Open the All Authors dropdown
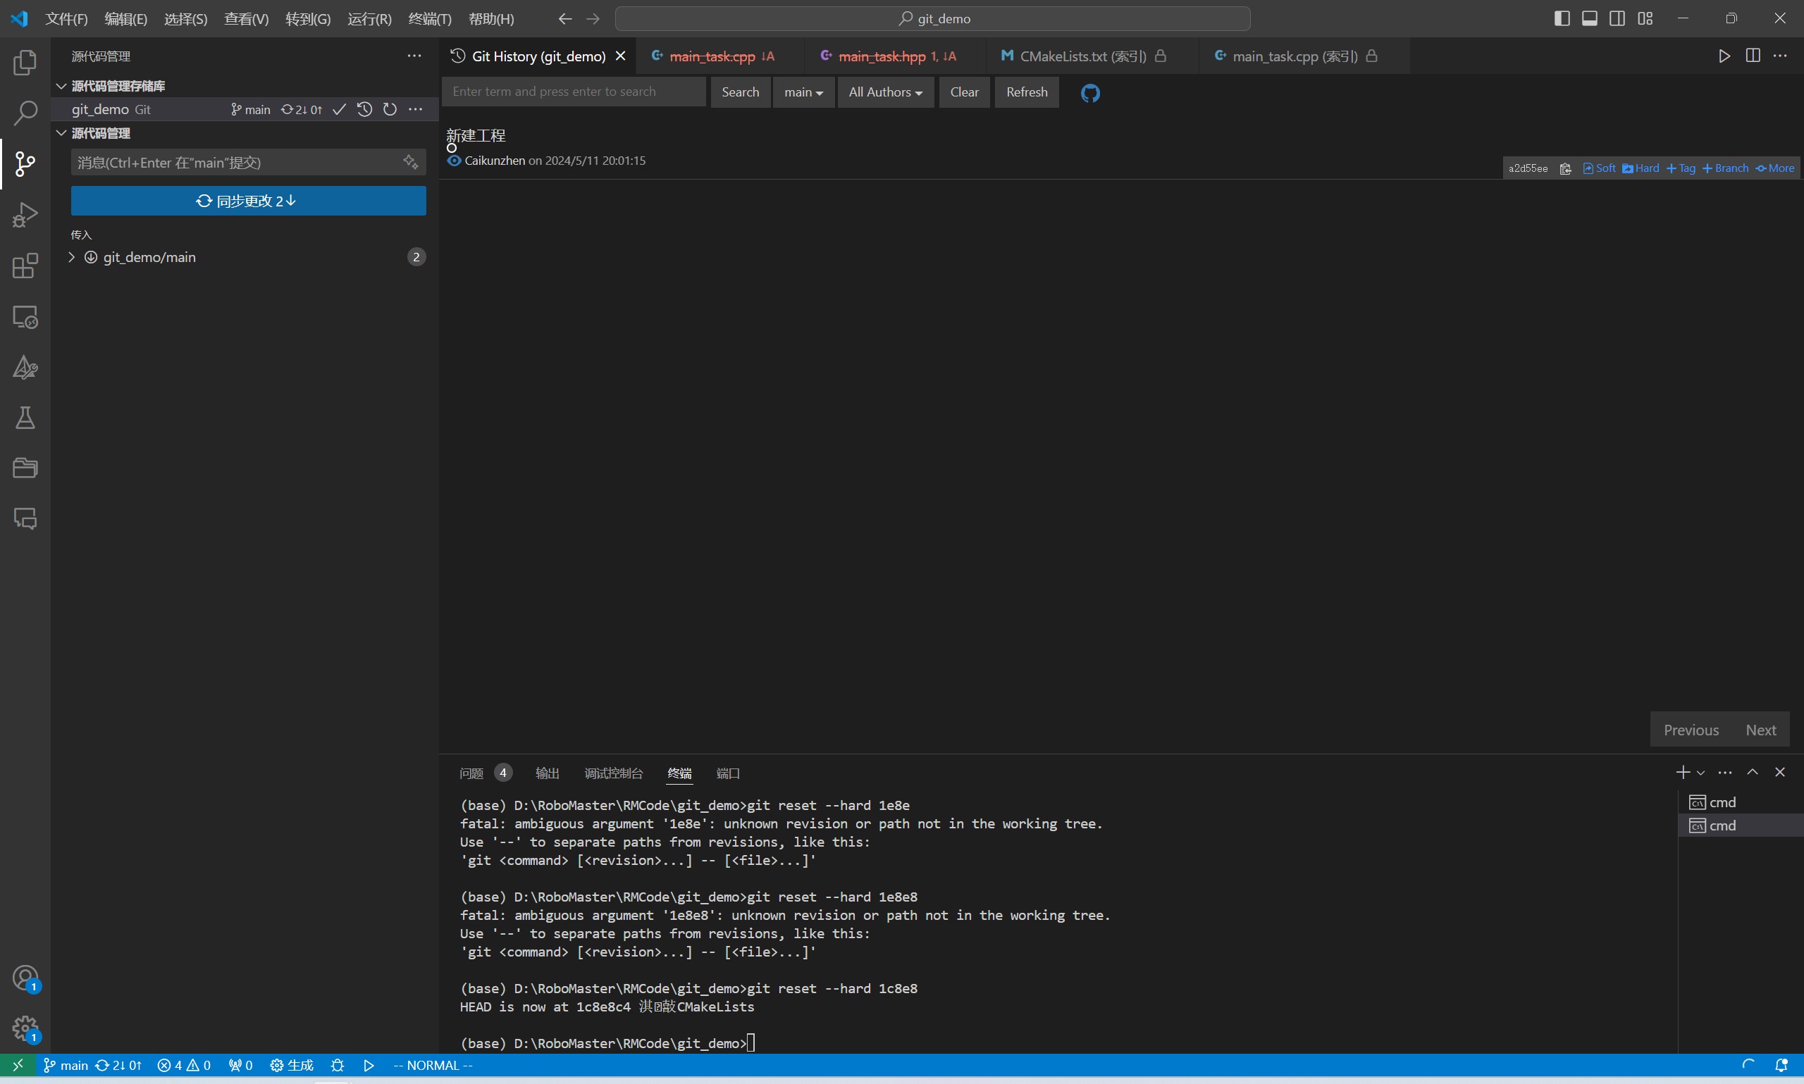The image size is (1804, 1084). (885, 92)
